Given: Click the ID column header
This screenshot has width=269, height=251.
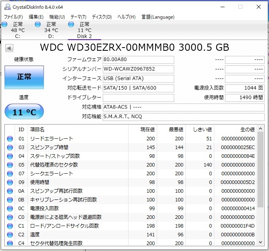Looking at the screenshot, I should tap(21, 130).
